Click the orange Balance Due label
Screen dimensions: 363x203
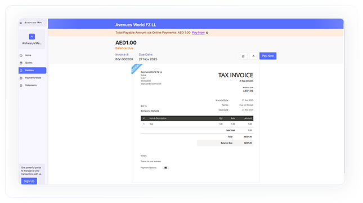point(124,48)
